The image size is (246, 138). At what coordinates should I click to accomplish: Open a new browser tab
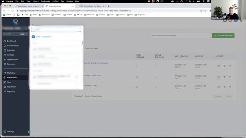click(108, 6)
